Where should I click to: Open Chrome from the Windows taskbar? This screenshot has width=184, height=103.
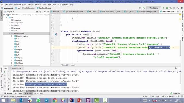[x=55, y=100]
